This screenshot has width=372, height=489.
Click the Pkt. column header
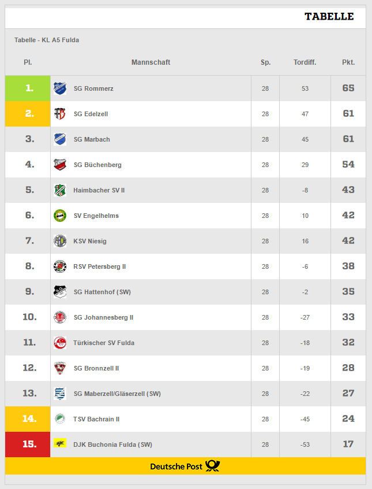(x=348, y=62)
